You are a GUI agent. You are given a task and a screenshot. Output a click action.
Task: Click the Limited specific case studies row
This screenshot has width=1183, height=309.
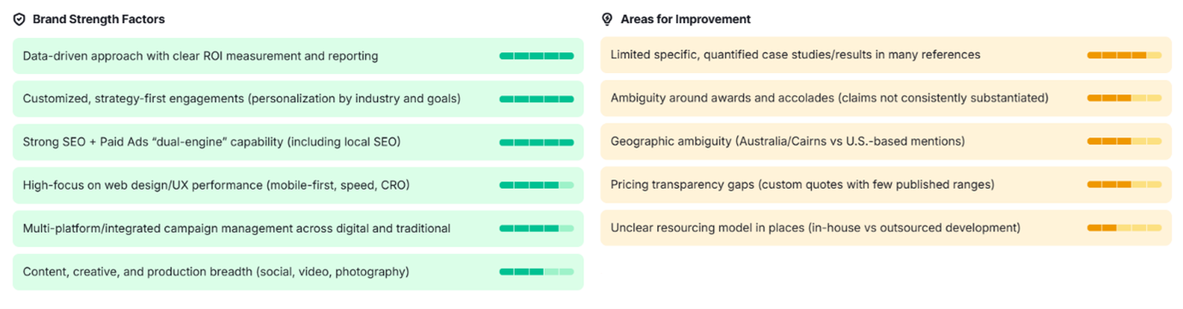(x=886, y=55)
